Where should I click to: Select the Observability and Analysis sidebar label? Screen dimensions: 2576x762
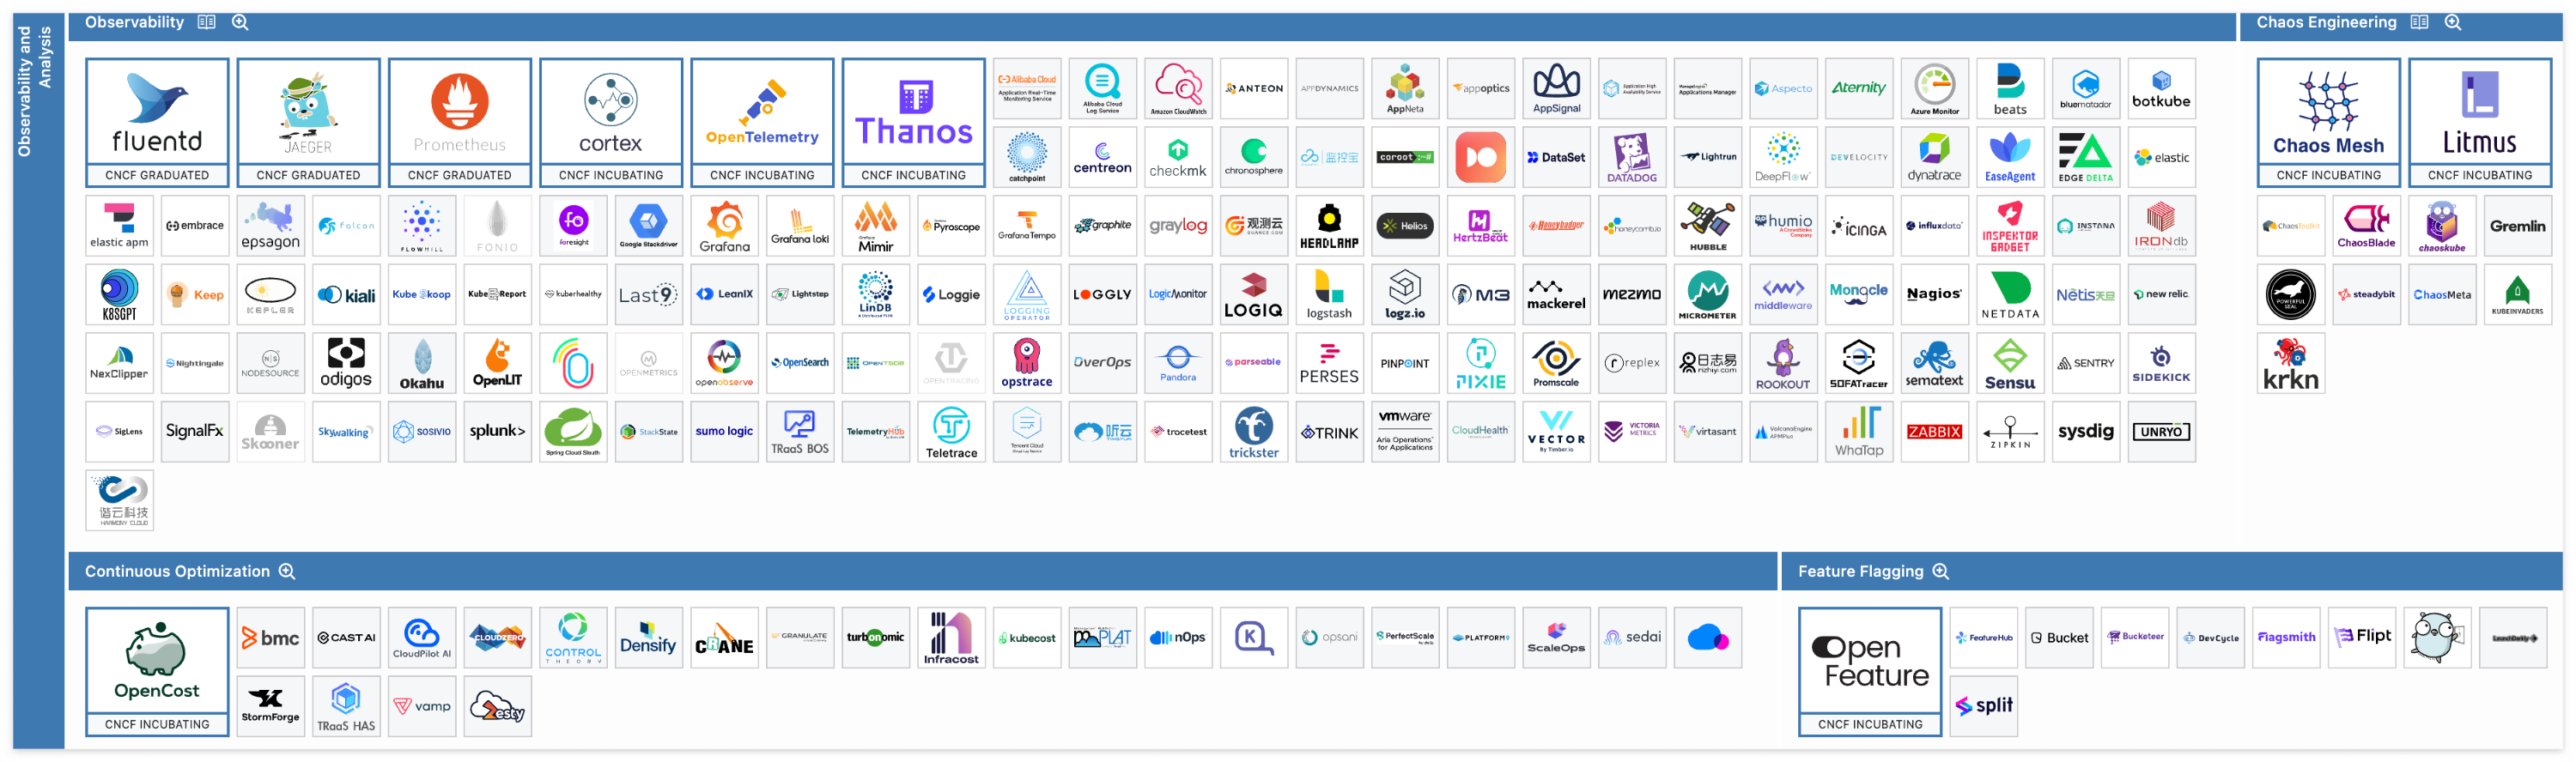tap(35, 90)
